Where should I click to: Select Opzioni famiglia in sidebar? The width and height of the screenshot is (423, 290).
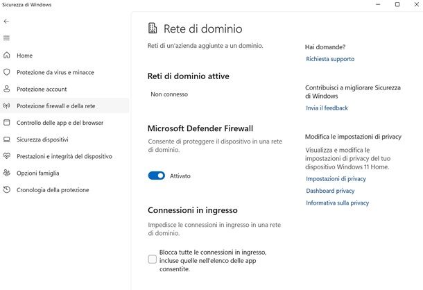point(64,173)
